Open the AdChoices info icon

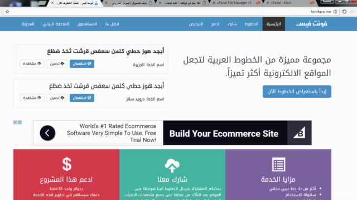20,122
